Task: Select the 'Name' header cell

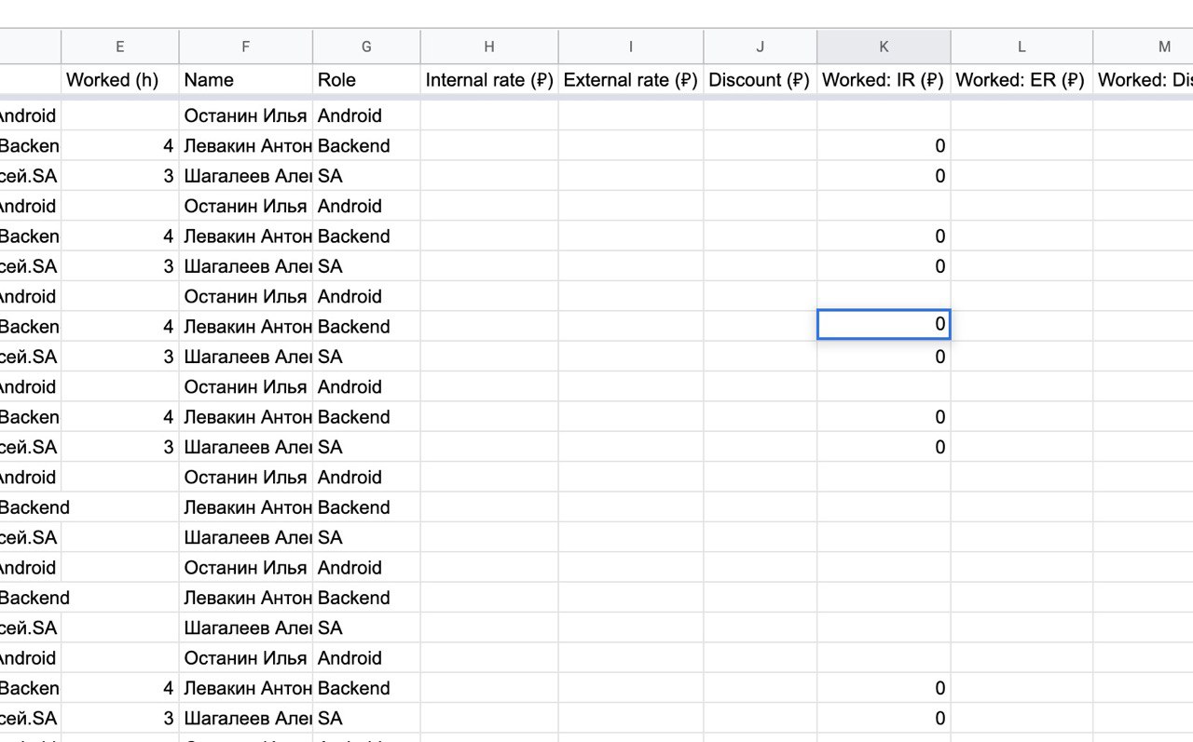Action: [245, 80]
